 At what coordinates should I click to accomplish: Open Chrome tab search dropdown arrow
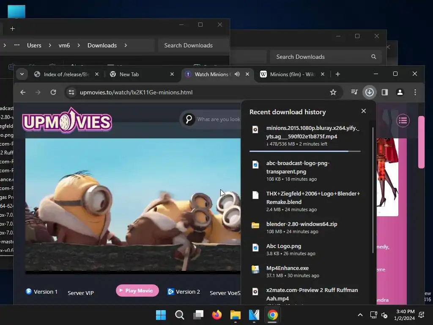22,74
